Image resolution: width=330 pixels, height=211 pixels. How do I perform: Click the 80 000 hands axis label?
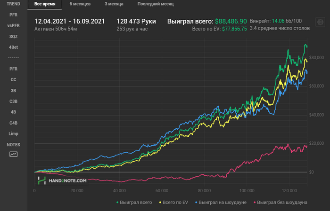click(204, 191)
